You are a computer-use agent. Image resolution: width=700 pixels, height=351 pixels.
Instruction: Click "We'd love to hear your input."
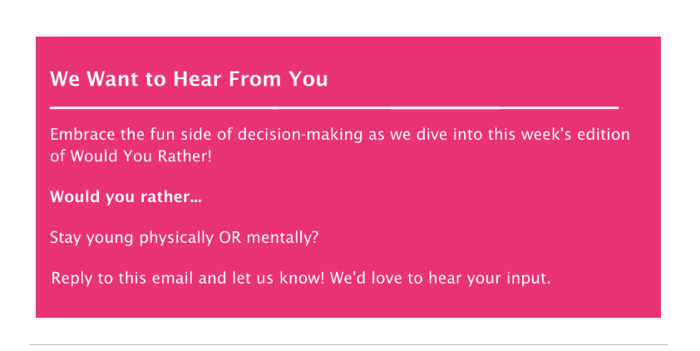click(x=441, y=278)
